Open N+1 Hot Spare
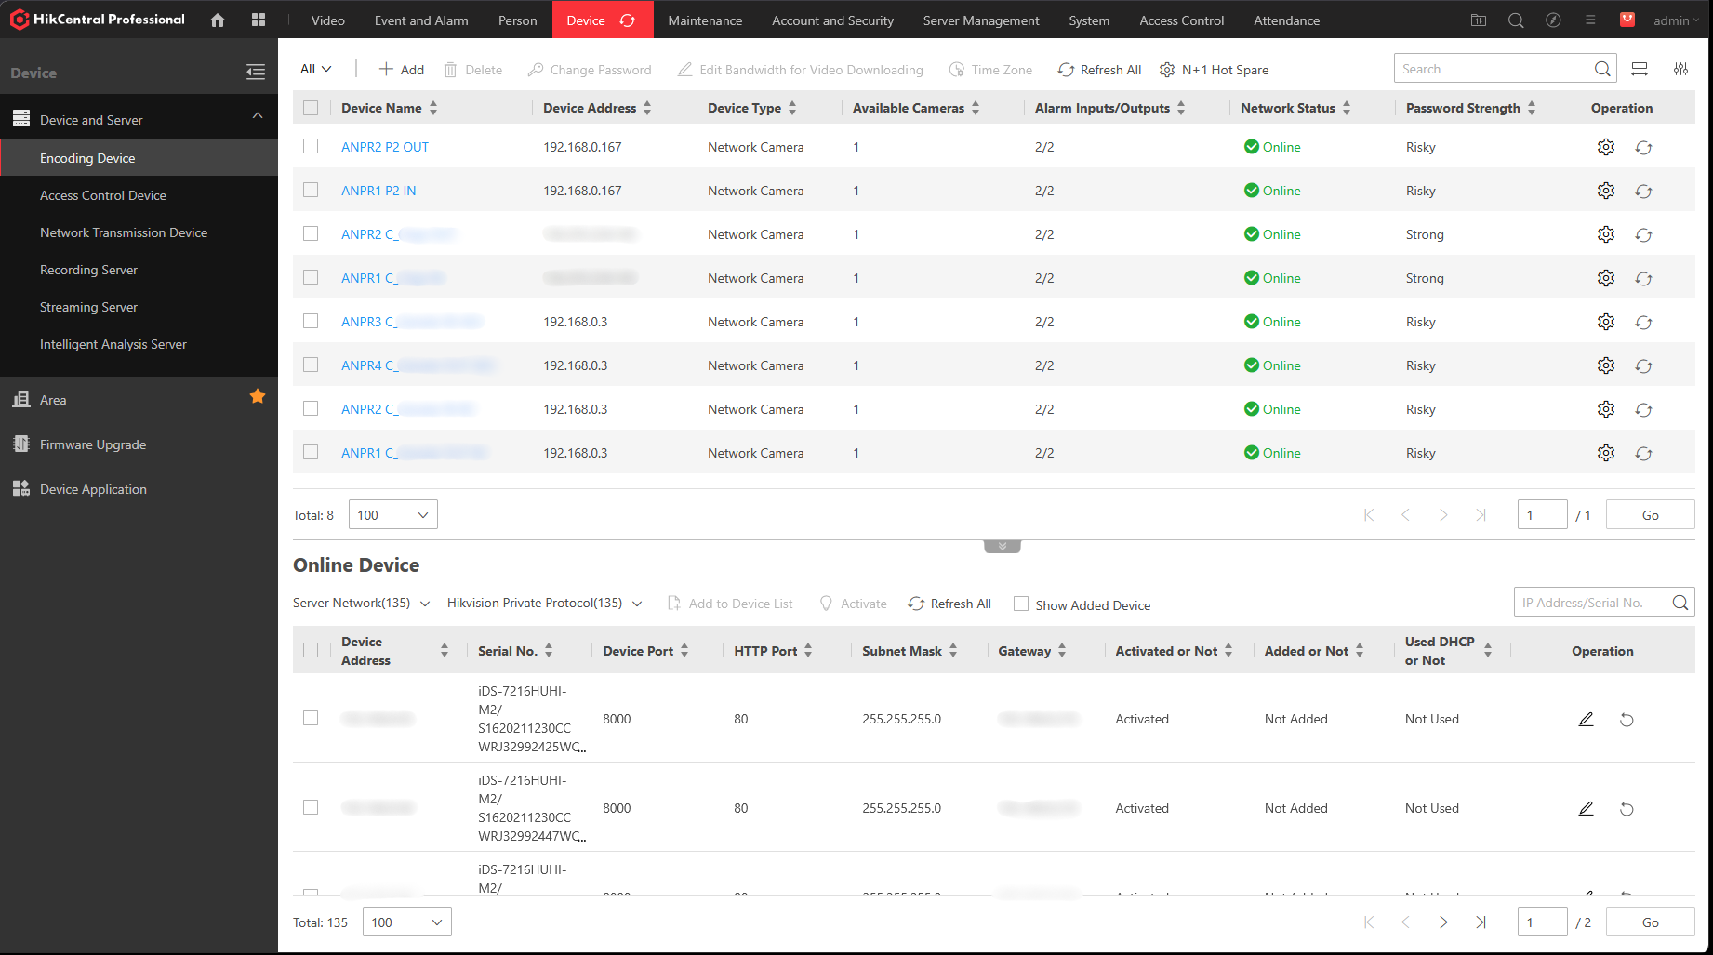This screenshot has width=1713, height=955. tap(1214, 70)
